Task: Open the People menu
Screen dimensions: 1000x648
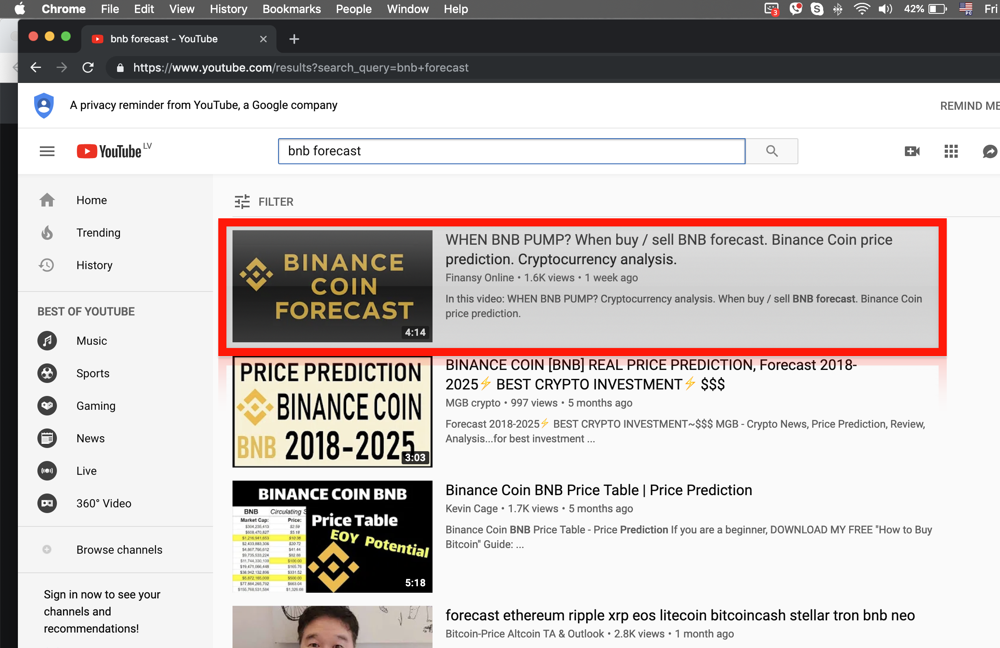Action: 353,9
